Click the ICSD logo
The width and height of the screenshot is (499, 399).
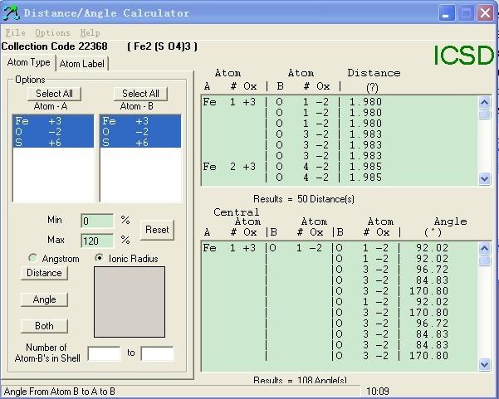[463, 56]
